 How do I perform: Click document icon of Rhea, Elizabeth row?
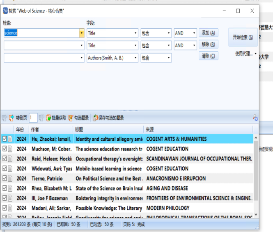click(10, 188)
